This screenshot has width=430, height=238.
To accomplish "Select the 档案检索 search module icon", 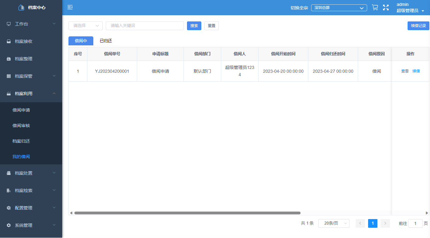I will 9,190.
